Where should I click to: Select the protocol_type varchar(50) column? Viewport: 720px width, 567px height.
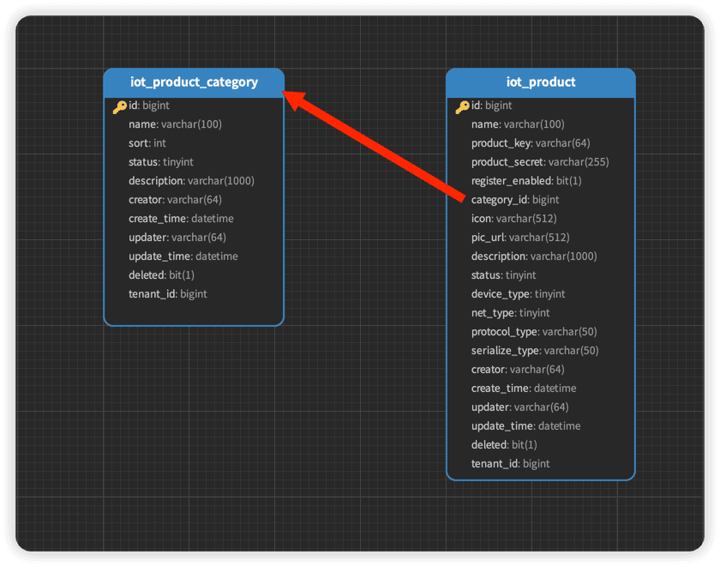533,332
